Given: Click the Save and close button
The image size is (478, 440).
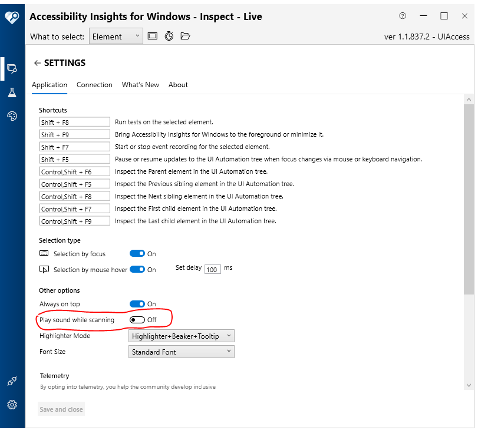Looking at the screenshot, I should [61, 409].
